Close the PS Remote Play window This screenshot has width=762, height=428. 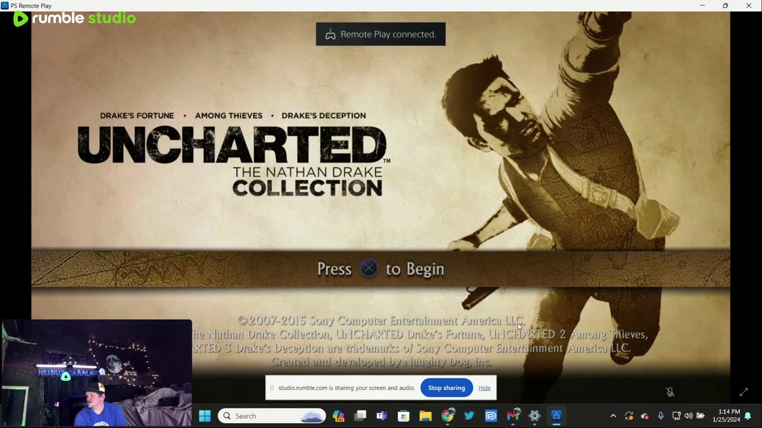tap(749, 5)
